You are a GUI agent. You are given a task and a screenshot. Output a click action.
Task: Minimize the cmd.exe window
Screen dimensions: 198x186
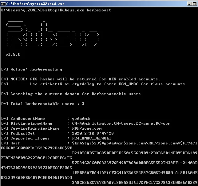(189, 4)
